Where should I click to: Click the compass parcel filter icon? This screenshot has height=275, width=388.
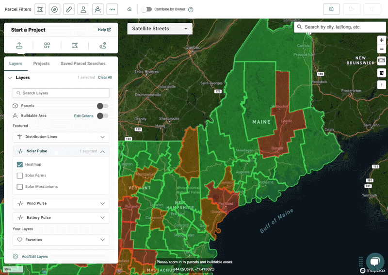pyautogui.click(x=55, y=9)
